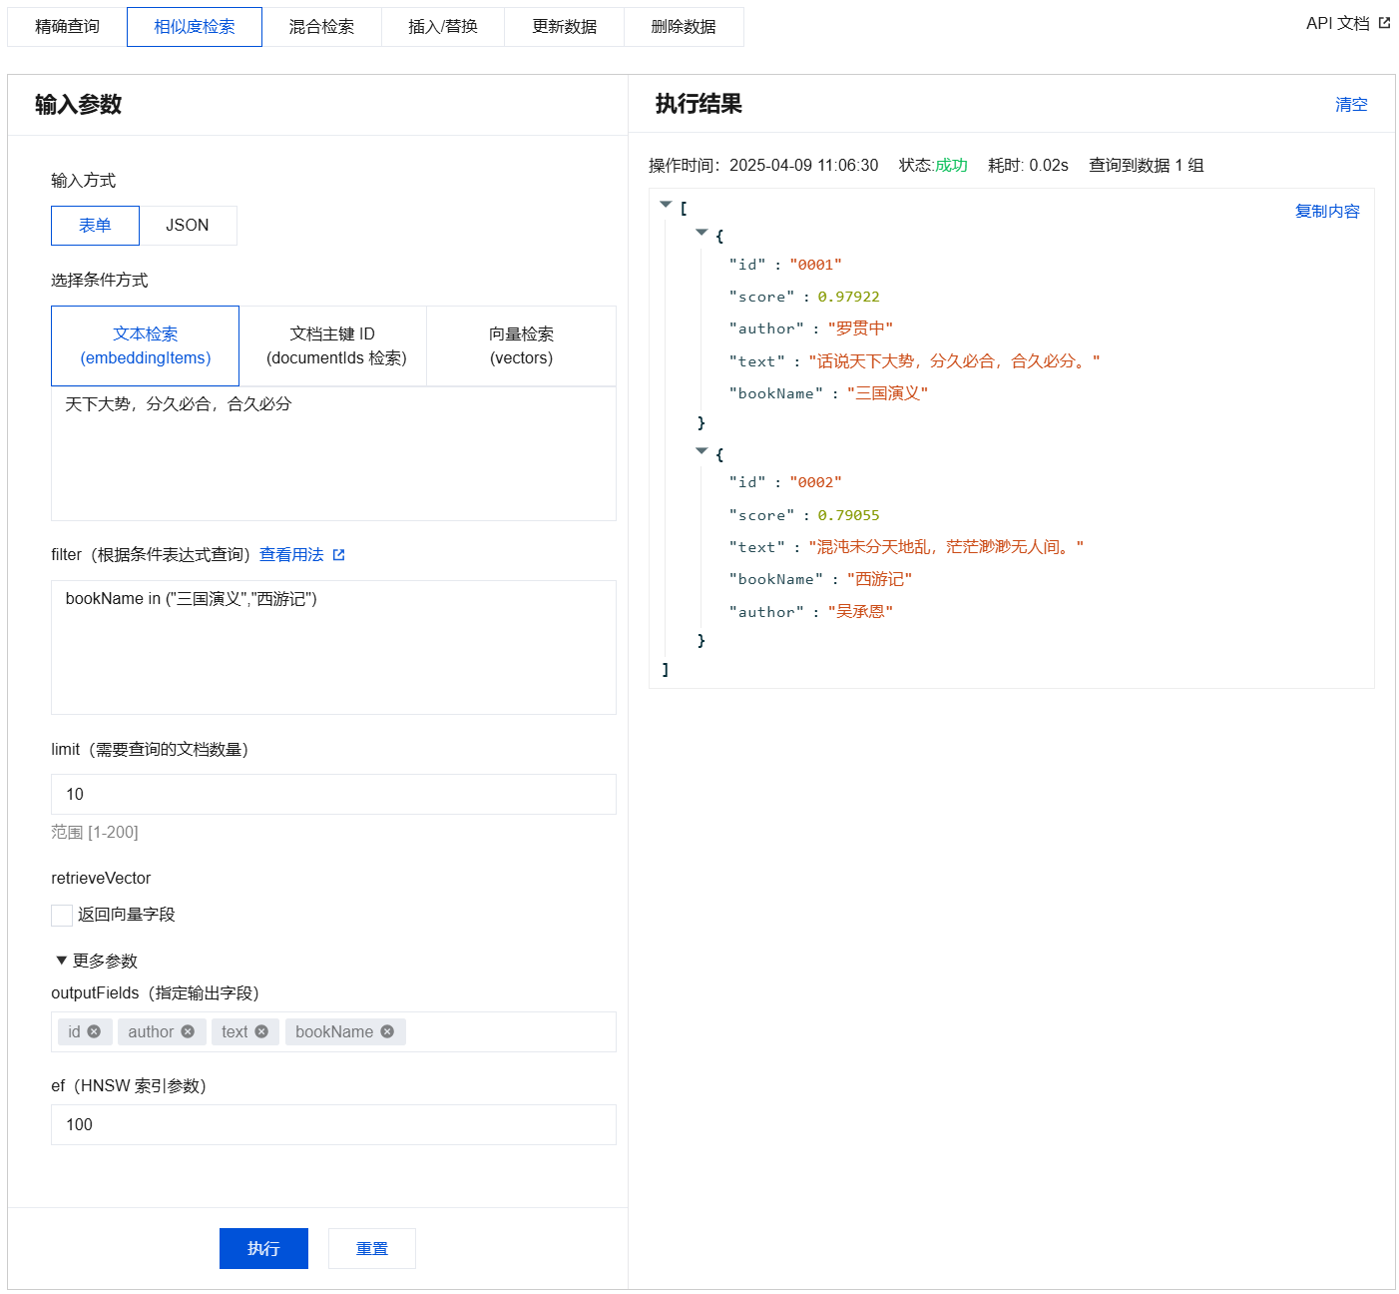Viewport: 1399px width, 1294px height.
Task: Collapse the 更多参数 section
Action: click(62, 961)
